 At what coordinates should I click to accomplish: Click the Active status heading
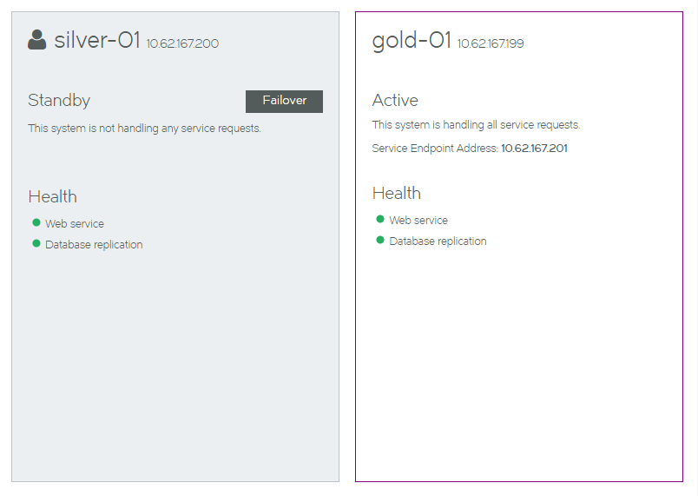pyautogui.click(x=395, y=100)
